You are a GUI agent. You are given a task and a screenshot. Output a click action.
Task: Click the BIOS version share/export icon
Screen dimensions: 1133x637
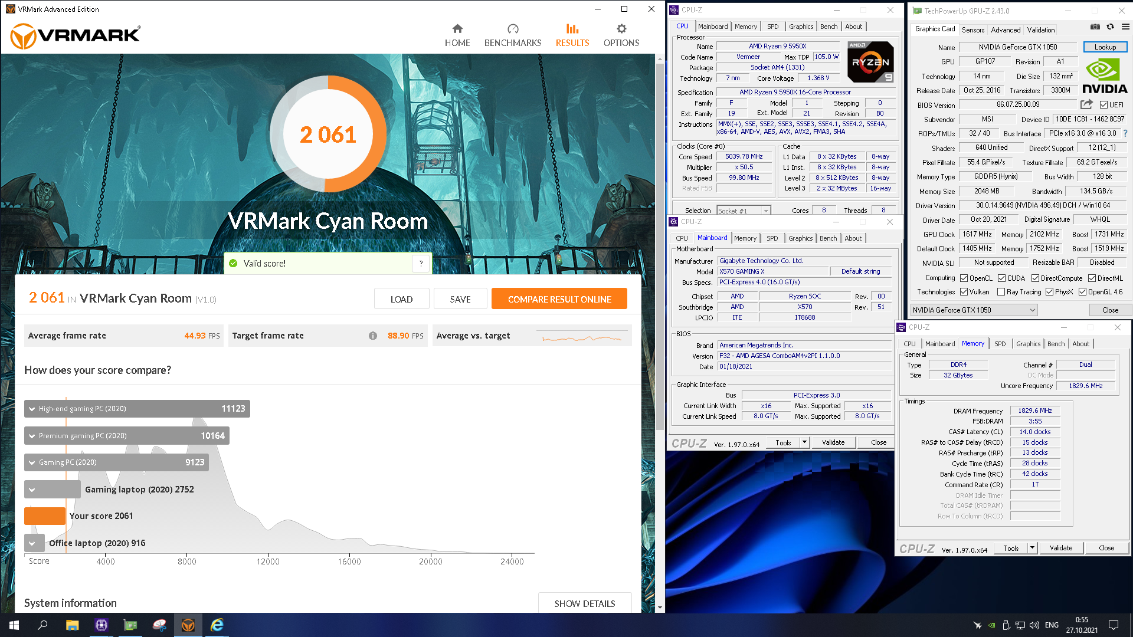pos(1086,104)
